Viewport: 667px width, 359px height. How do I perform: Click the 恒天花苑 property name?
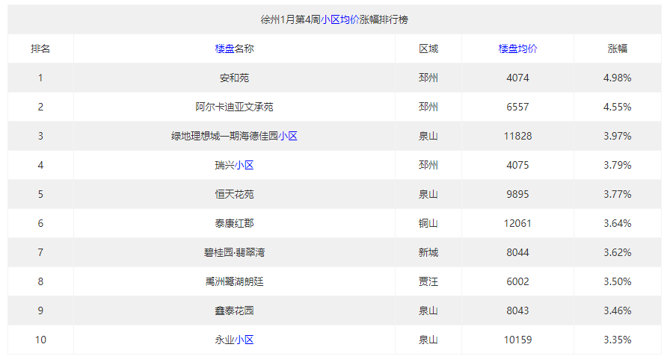pos(234,194)
